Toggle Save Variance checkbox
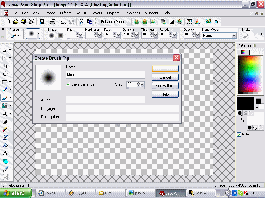Image resolution: width=265 pixels, height=198 pixels. (68, 84)
